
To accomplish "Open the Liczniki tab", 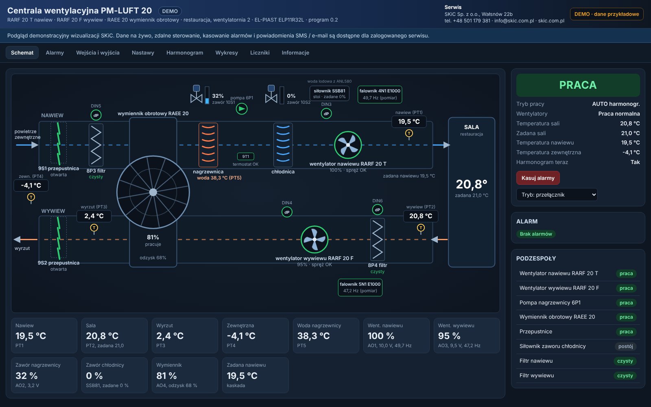I will tap(260, 53).
